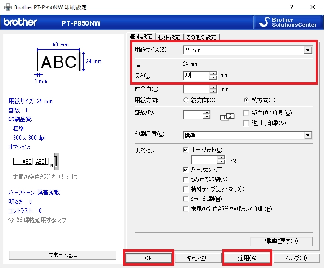Viewport: 324px width, 268px height.
Task: Click the サポート button
Action: click(x=62, y=255)
